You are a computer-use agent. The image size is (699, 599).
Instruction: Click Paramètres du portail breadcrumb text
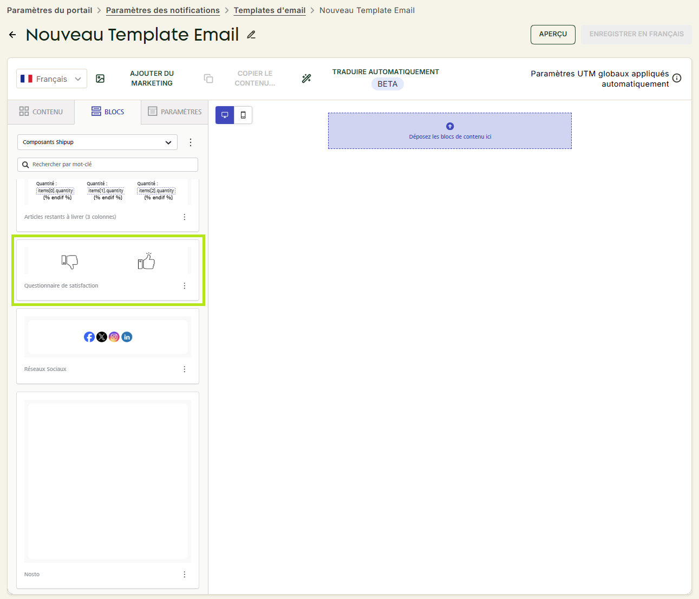50,10
